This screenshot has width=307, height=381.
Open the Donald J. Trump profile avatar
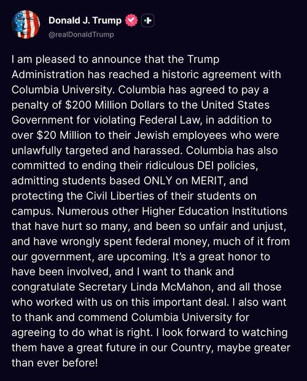click(26, 25)
